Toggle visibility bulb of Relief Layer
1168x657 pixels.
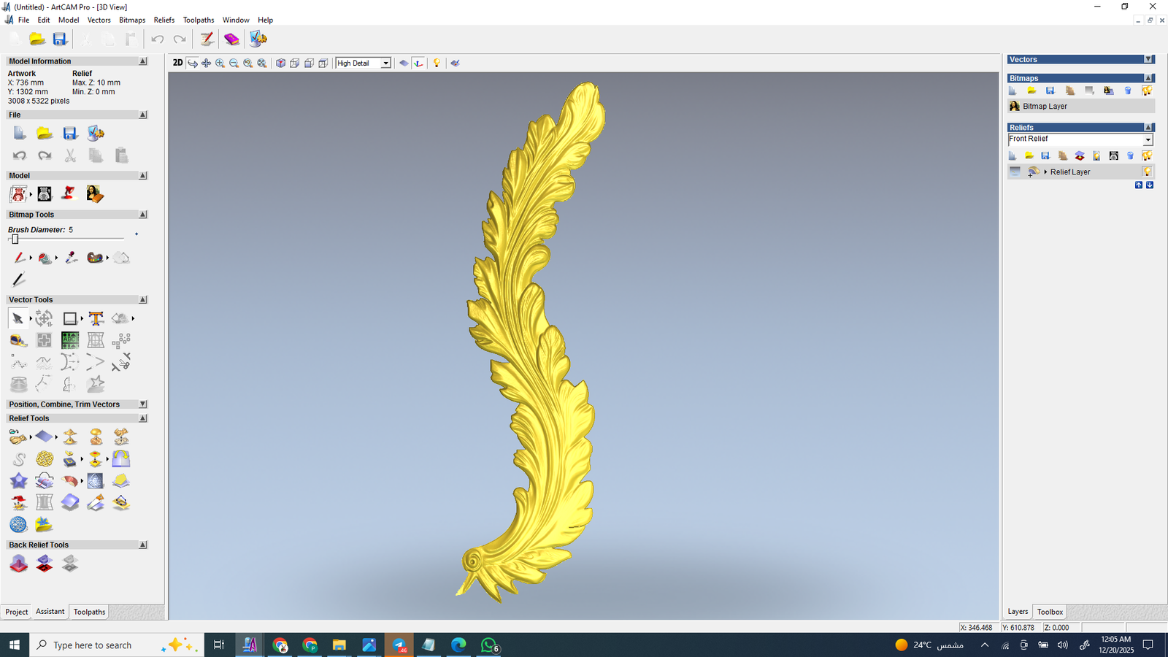point(1147,172)
